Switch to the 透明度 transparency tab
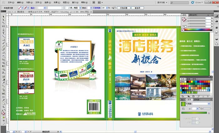The height and width of the screenshot is (133, 219). coord(196,100)
